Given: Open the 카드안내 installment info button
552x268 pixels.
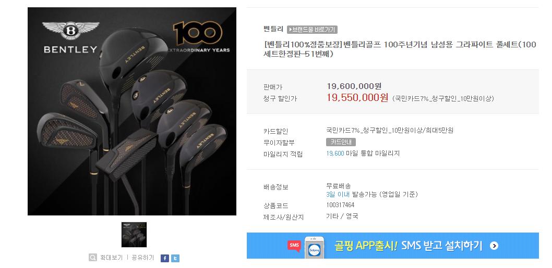Looking at the screenshot, I should click(x=341, y=142).
